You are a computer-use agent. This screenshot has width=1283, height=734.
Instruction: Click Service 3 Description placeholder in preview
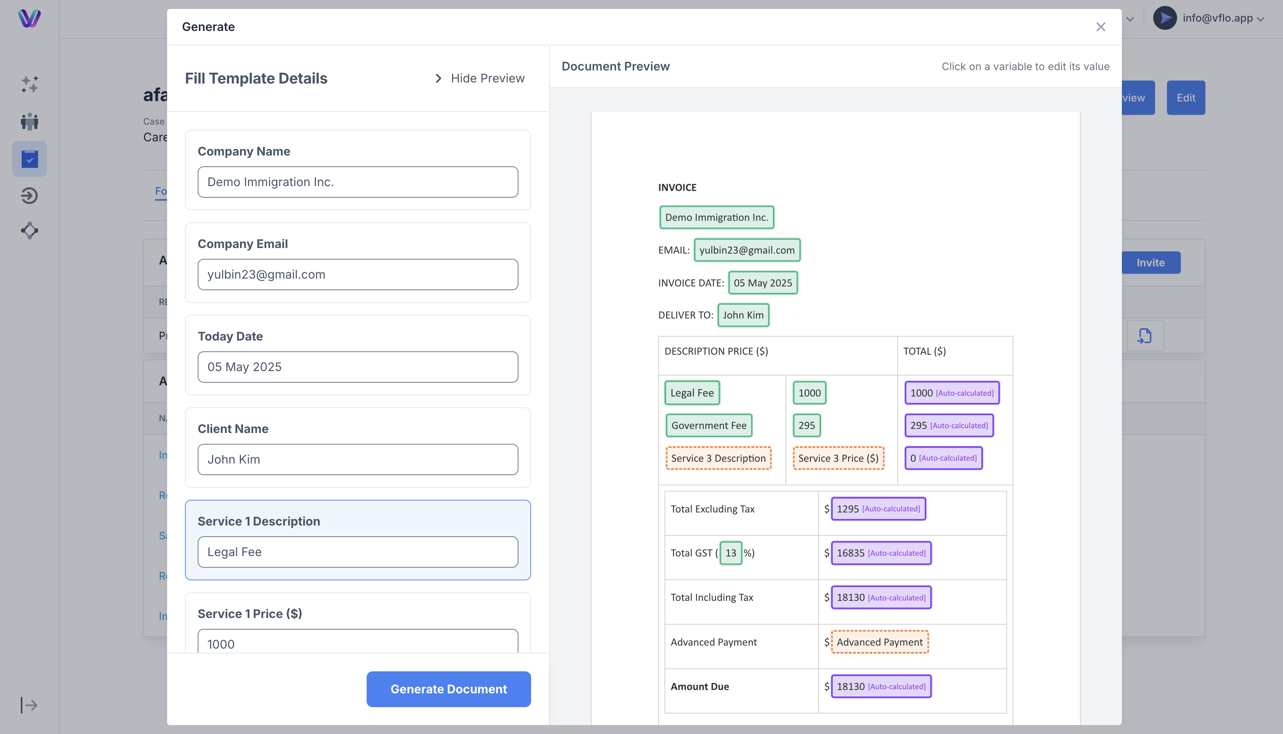click(x=718, y=458)
